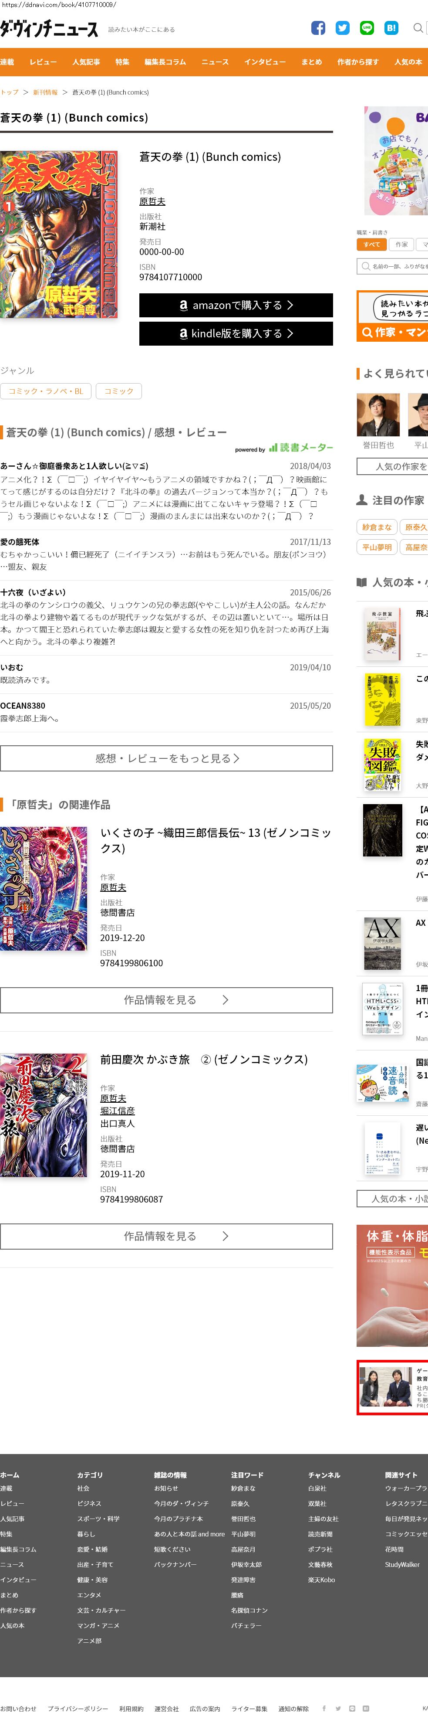
Task: Select the コミック genre tag
Action: tap(118, 391)
